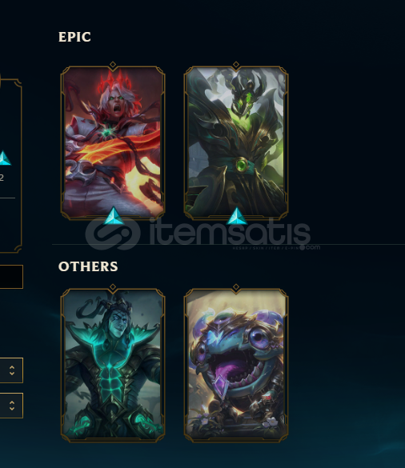This screenshot has width=405, height=468.
Task: Click diamond ornament atop the red fiery card
Action: [x=113, y=65]
